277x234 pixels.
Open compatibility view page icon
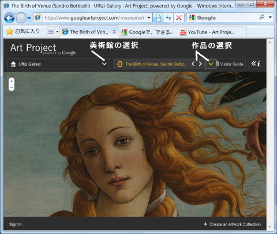[x=158, y=18]
